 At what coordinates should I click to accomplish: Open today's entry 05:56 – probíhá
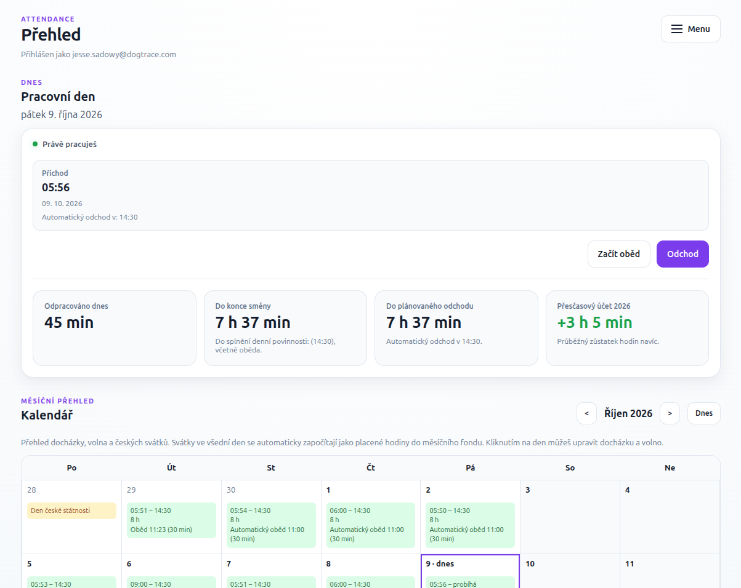[x=471, y=582]
